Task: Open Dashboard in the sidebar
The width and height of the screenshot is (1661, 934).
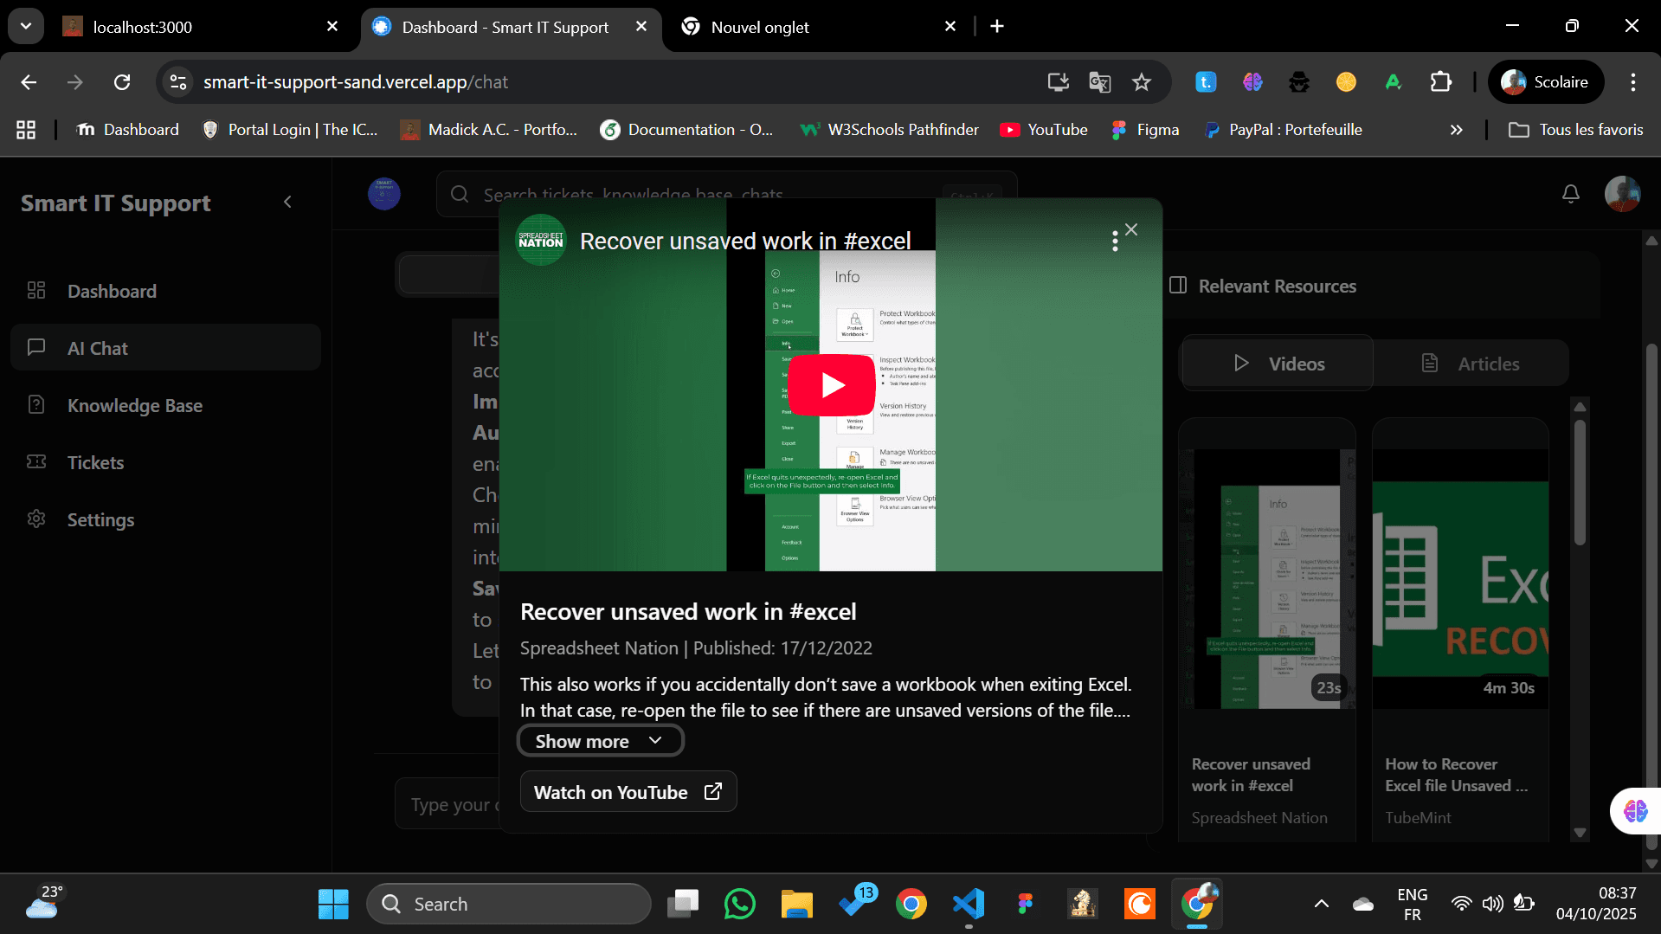Action: tap(165, 291)
